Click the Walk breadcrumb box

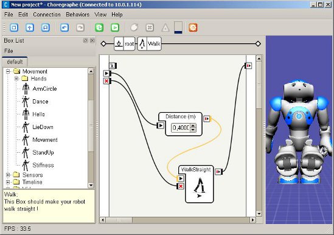point(149,44)
